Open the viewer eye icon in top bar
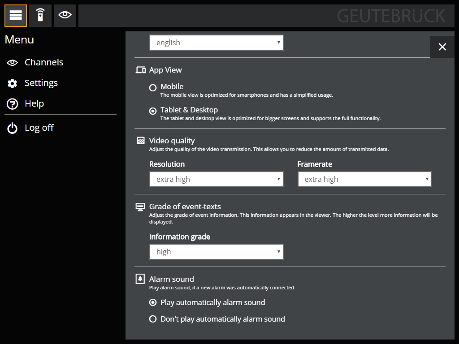Viewport: 459px width, 344px height. click(x=65, y=16)
